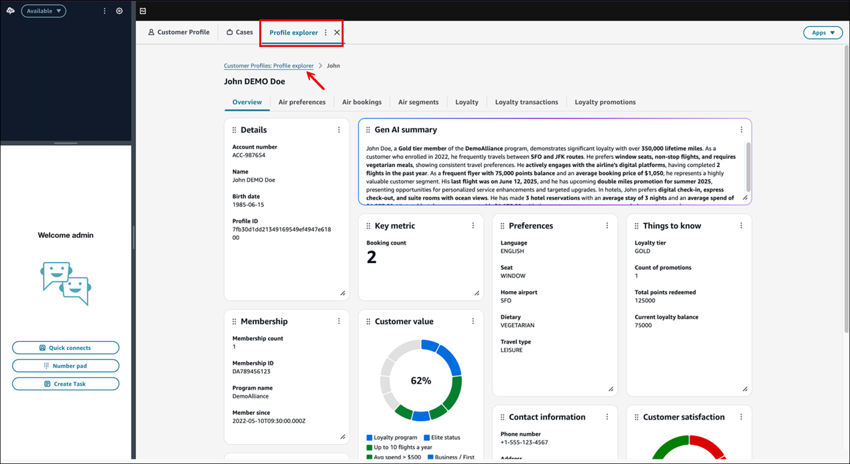The image size is (850, 464).
Task: Open the Customer satisfaction card menu
Action: click(741, 416)
